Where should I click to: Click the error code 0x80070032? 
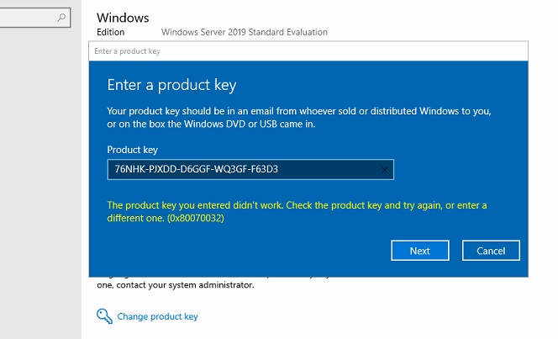pos(195,219)
